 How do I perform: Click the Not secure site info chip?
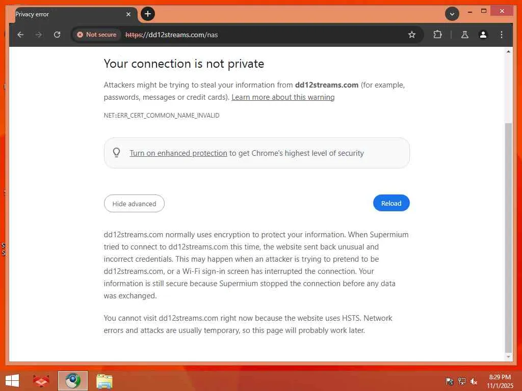coord(96,35)
